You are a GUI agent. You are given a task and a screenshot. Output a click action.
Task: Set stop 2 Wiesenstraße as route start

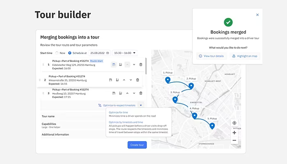(x=110, y=80)
